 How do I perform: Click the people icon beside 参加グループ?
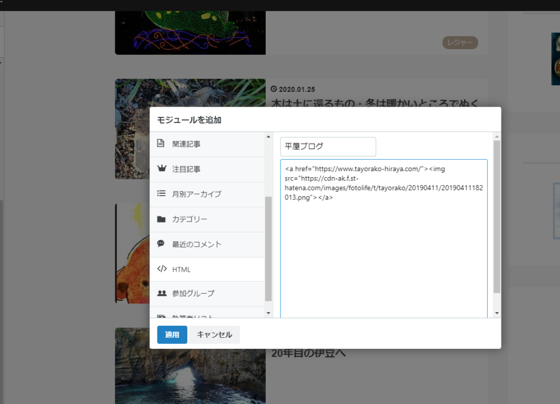coord(162,293)
